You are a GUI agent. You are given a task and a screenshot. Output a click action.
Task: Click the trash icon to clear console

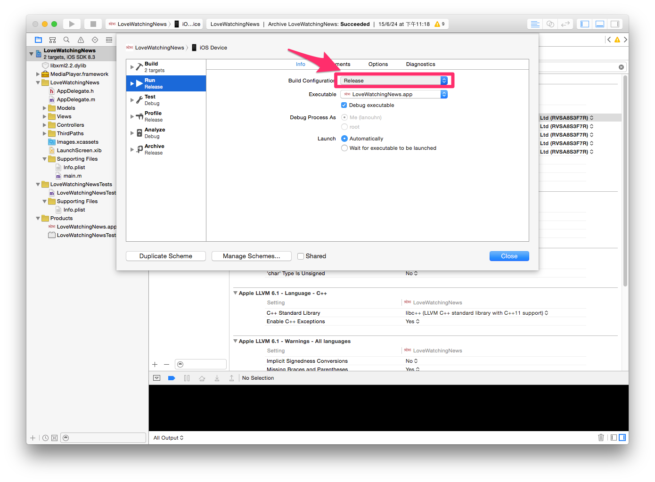(601, 438)
